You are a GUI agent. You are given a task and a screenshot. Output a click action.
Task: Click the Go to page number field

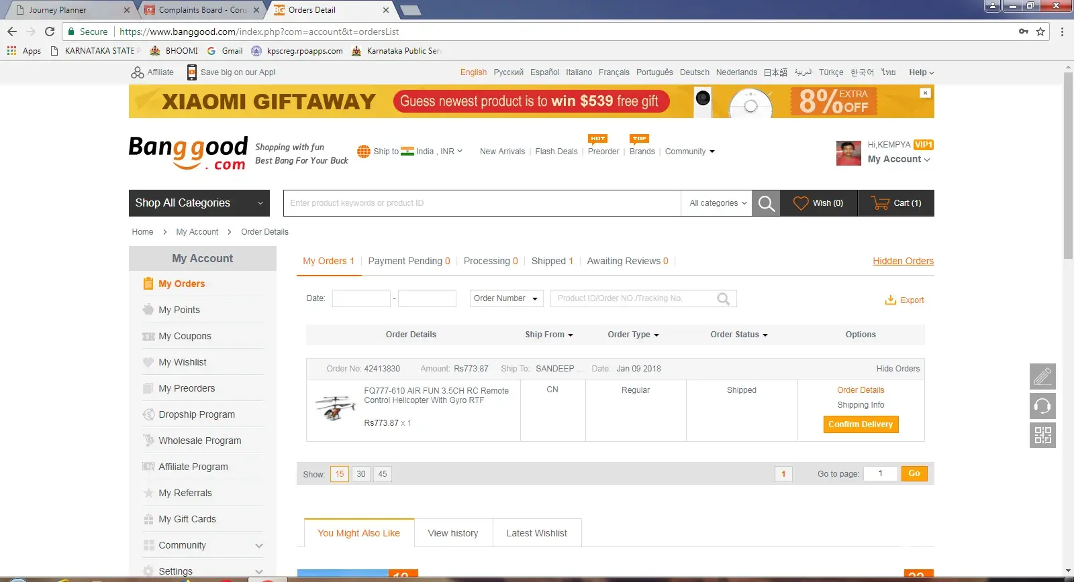pyautogui.click(x=880, y=473)
